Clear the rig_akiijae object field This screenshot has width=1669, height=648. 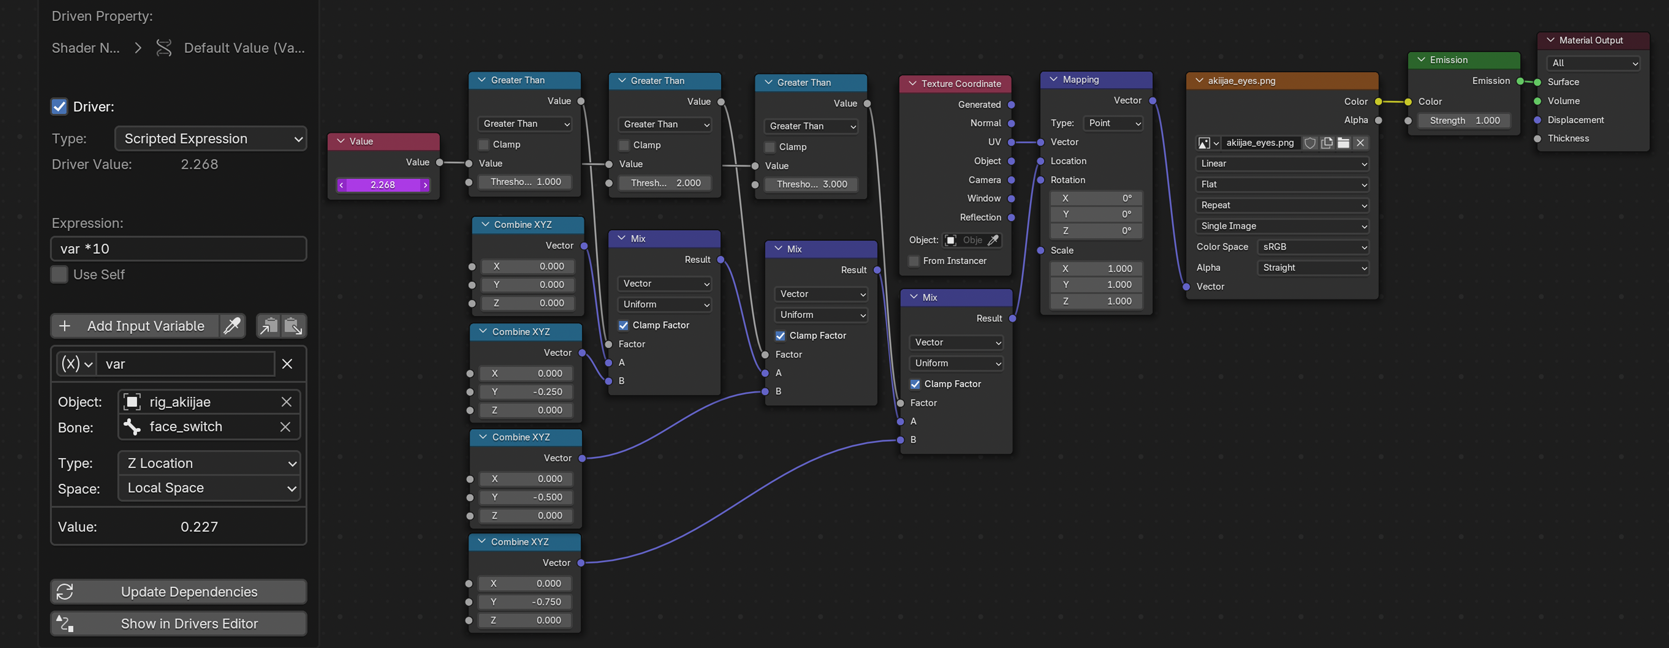tap(286, 402)
